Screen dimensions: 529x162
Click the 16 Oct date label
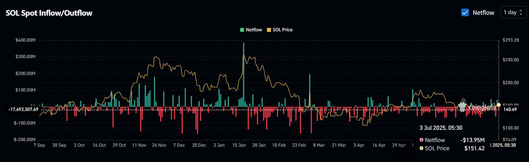point(99,145)
